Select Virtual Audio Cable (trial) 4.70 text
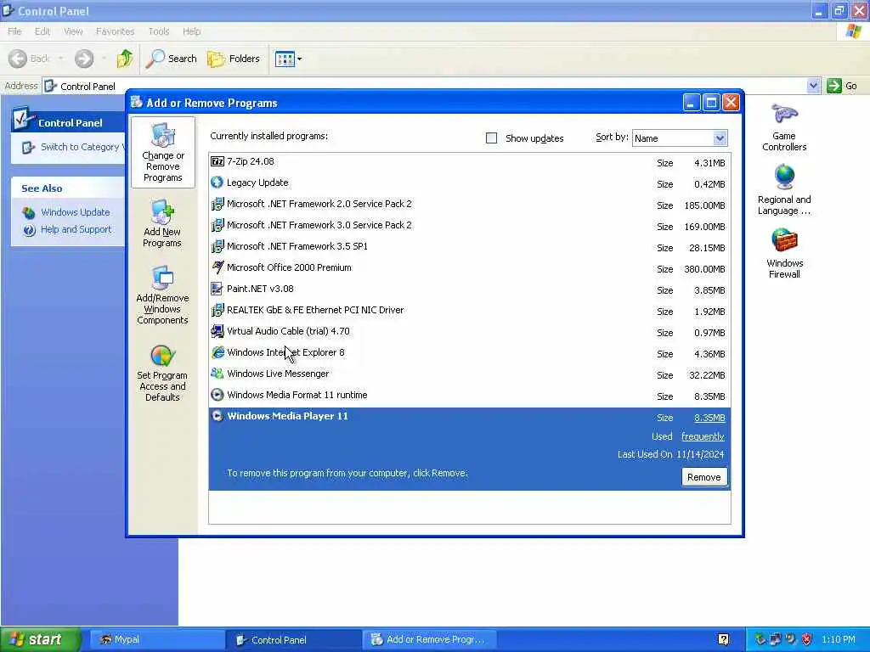Image resolution: width=870 pixels, height=652 pixels. click(x=288, y=331)
